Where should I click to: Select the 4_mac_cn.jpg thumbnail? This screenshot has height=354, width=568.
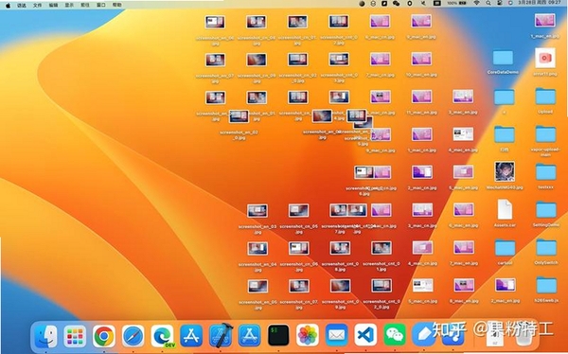click(x=422, y=247)
